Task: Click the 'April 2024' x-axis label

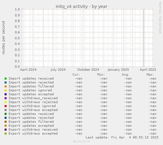Action: coord(28,70)
